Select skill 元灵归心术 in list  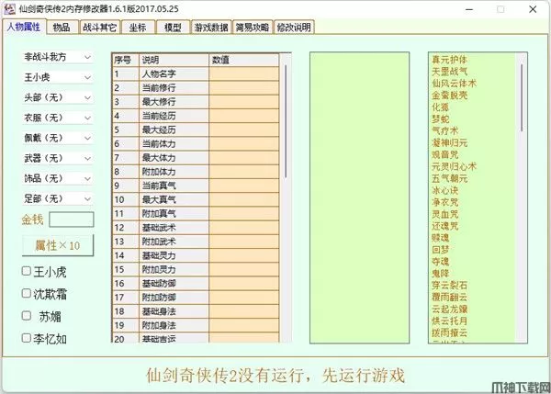tap(454, 166)
